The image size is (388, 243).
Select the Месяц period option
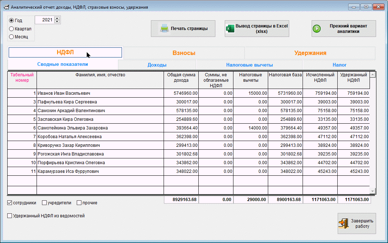(x=12, y=37)
